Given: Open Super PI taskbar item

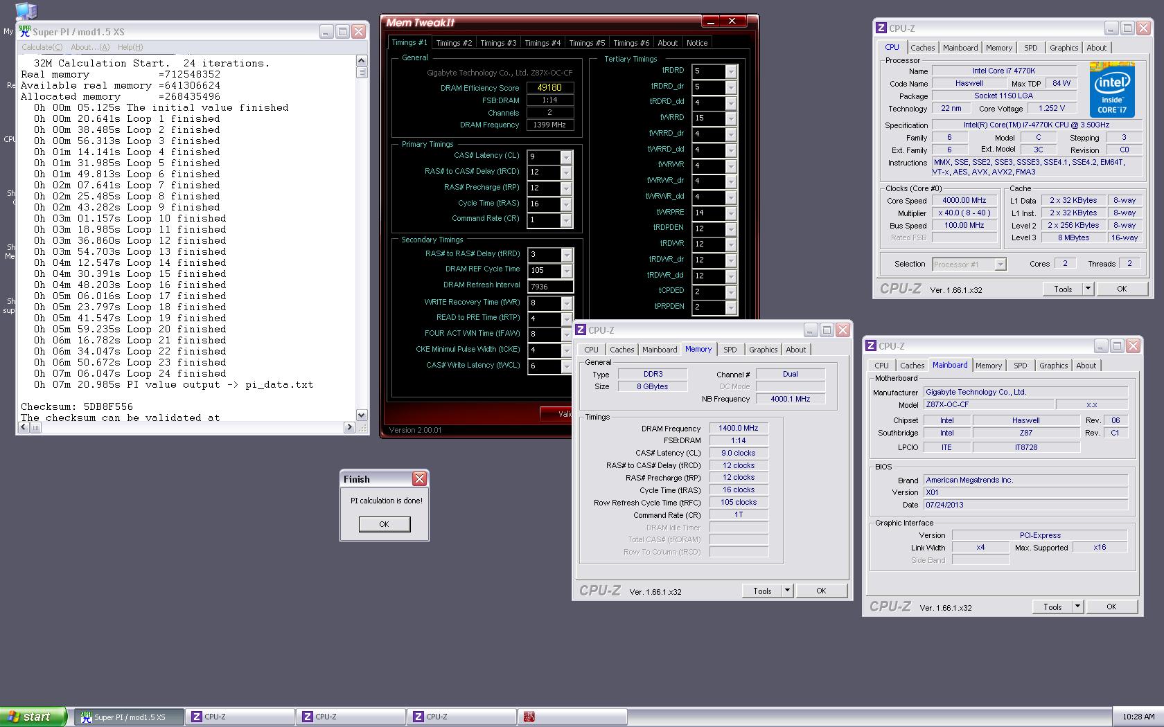Looking at the screenshot, I should [x=129, y=717].
